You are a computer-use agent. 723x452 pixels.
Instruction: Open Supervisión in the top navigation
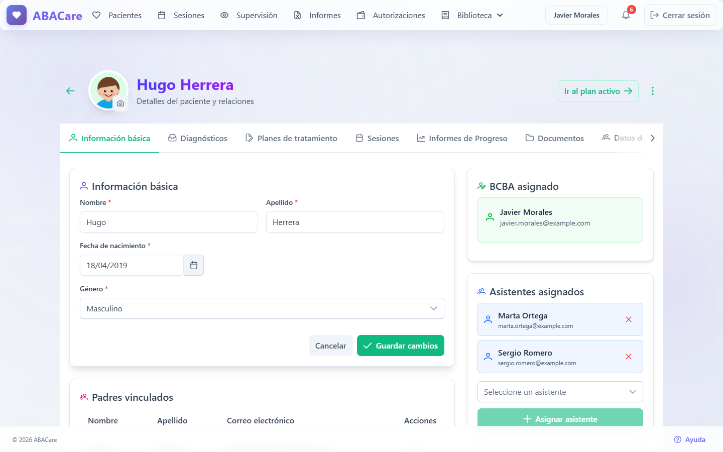click(249, 15)
